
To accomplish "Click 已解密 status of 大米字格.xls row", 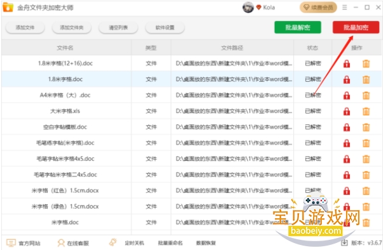I will (x=313, y=111).
